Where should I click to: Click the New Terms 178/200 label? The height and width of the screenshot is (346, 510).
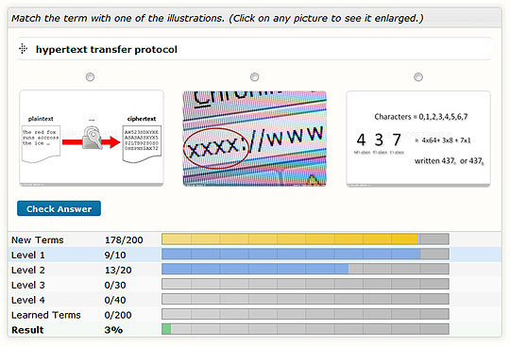click(124, 239)
